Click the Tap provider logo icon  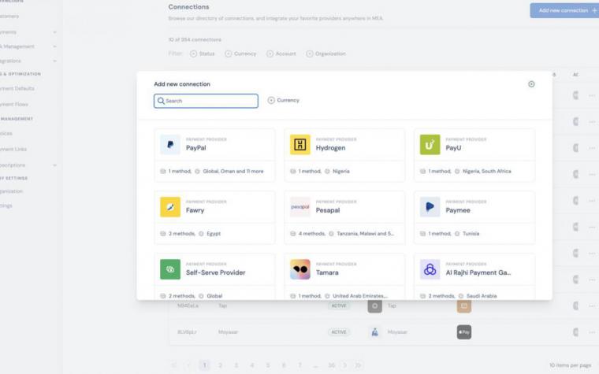pos(374,305)
